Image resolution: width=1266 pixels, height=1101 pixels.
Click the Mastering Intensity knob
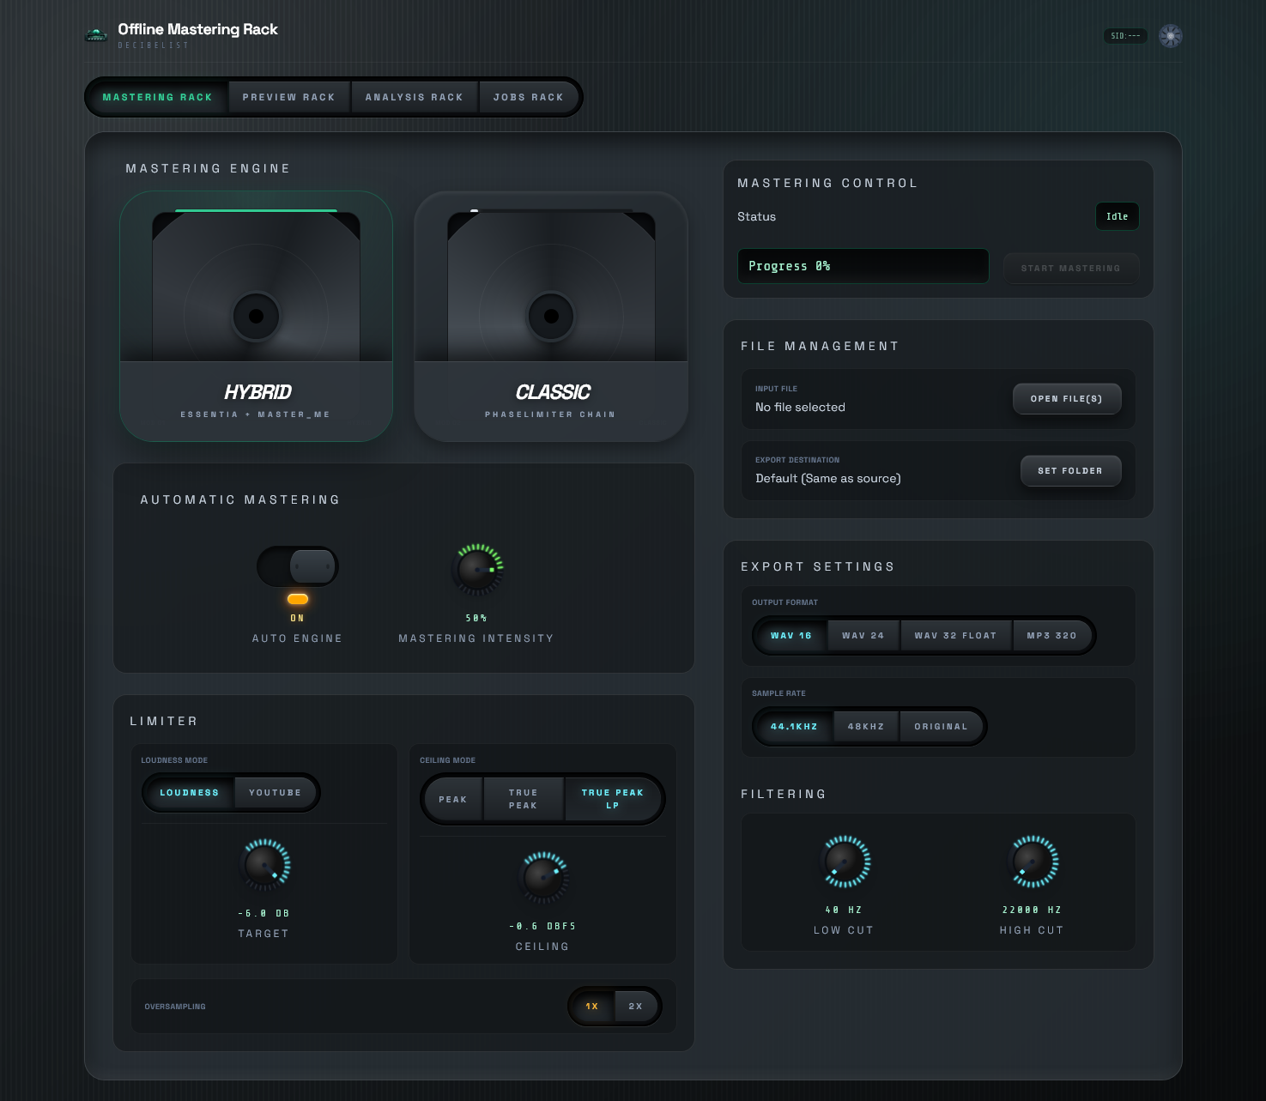click(477, 569)
